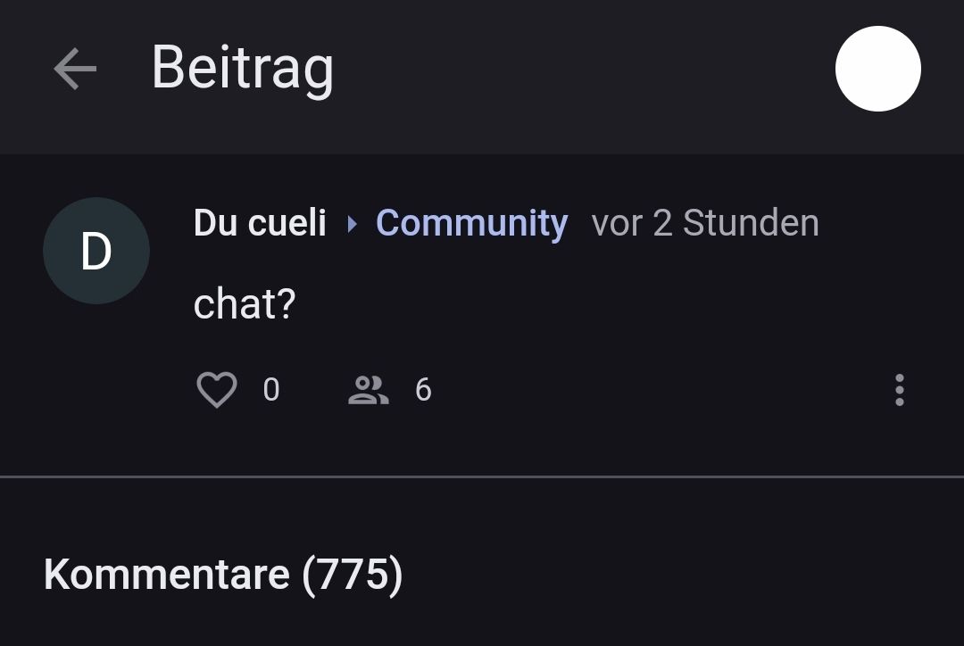The width and height of the screenshot is (964, 646).
Task: Open the Du cueli author name
Action: click(260, 223)
